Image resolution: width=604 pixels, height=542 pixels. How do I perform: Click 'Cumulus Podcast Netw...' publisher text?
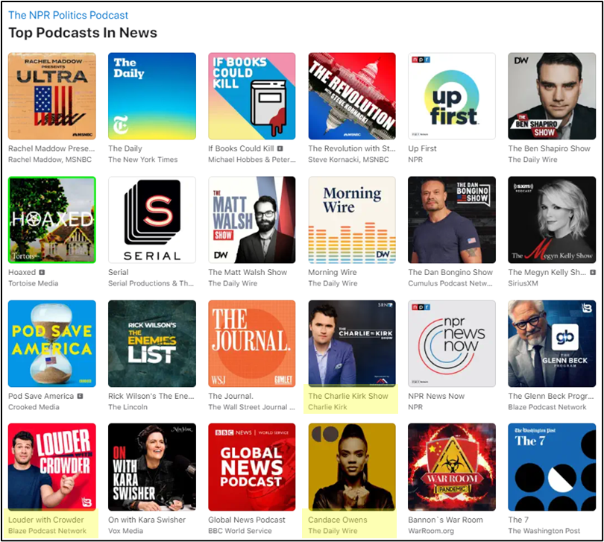(450, 283)
